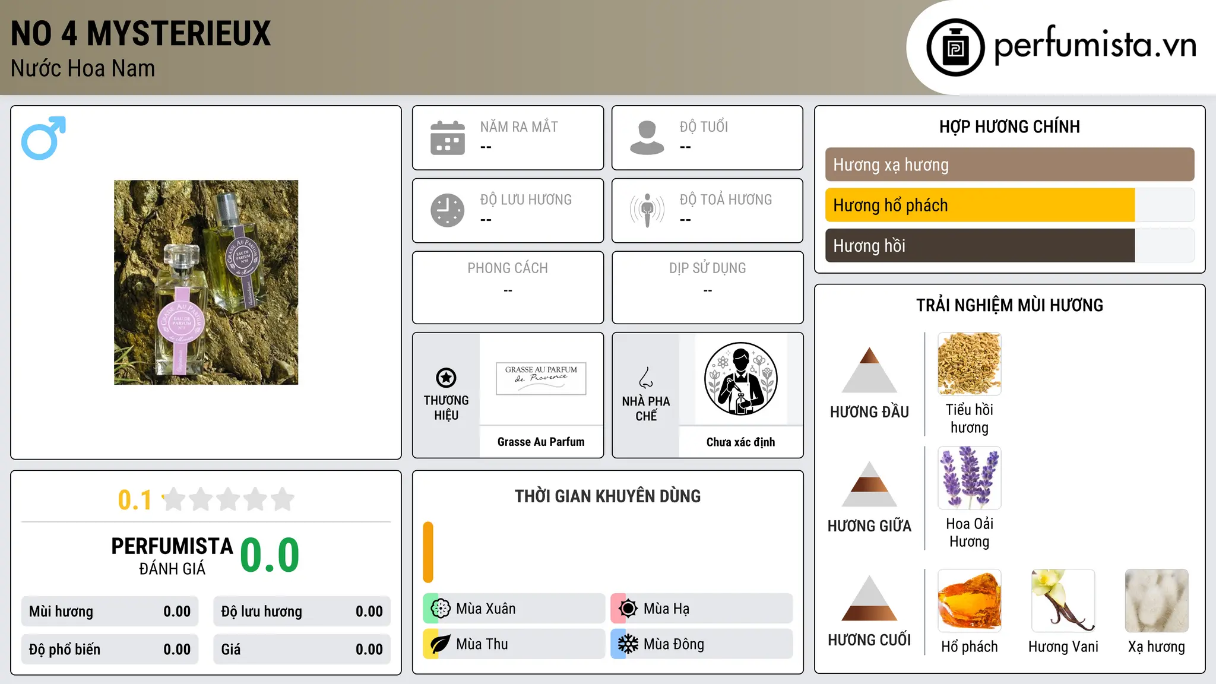The image size is (1216, 684).
Task: Click the Phong cách info card
Action: (508, 287)
